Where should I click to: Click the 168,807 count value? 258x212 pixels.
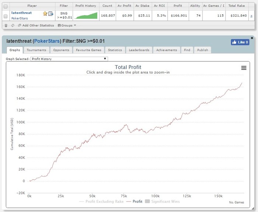(108, 15)
